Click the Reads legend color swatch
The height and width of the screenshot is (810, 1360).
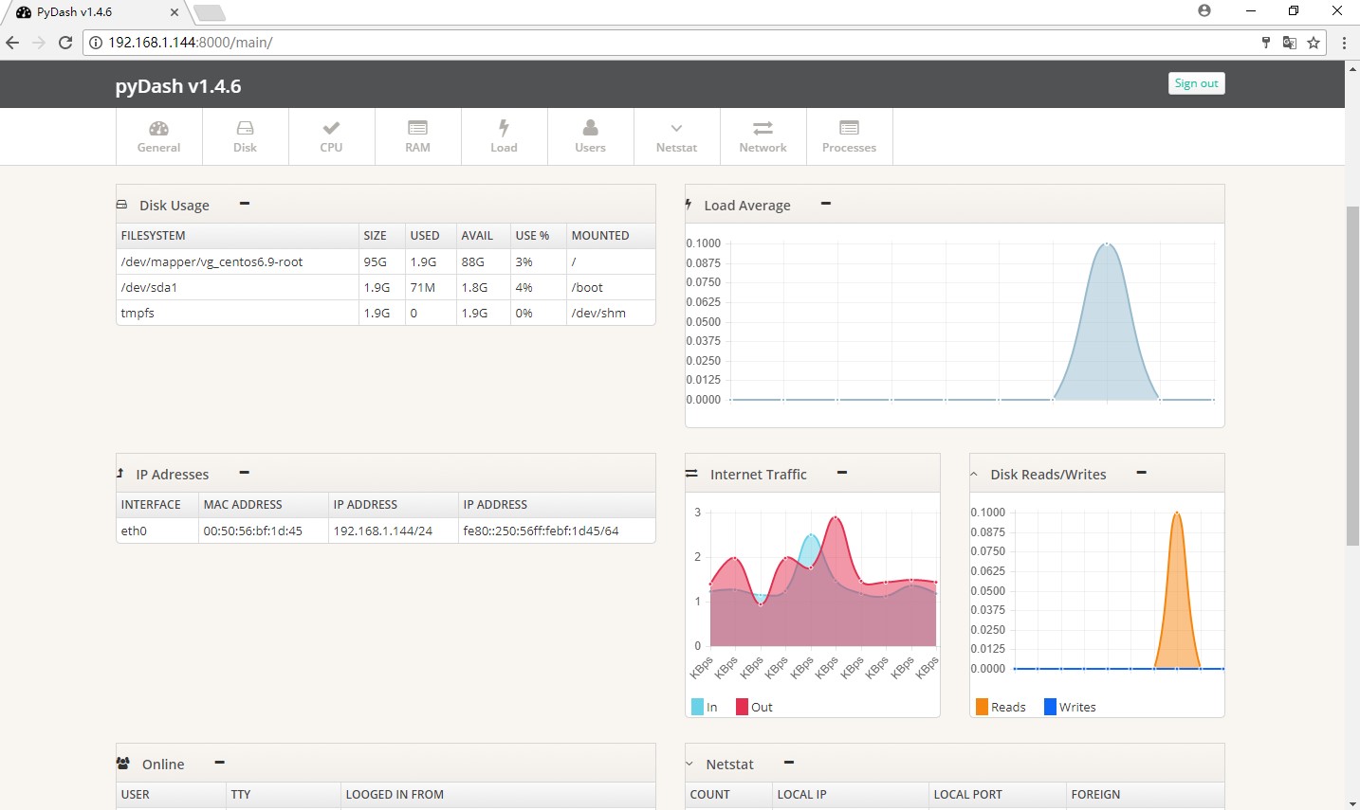[x=982, y=707]
